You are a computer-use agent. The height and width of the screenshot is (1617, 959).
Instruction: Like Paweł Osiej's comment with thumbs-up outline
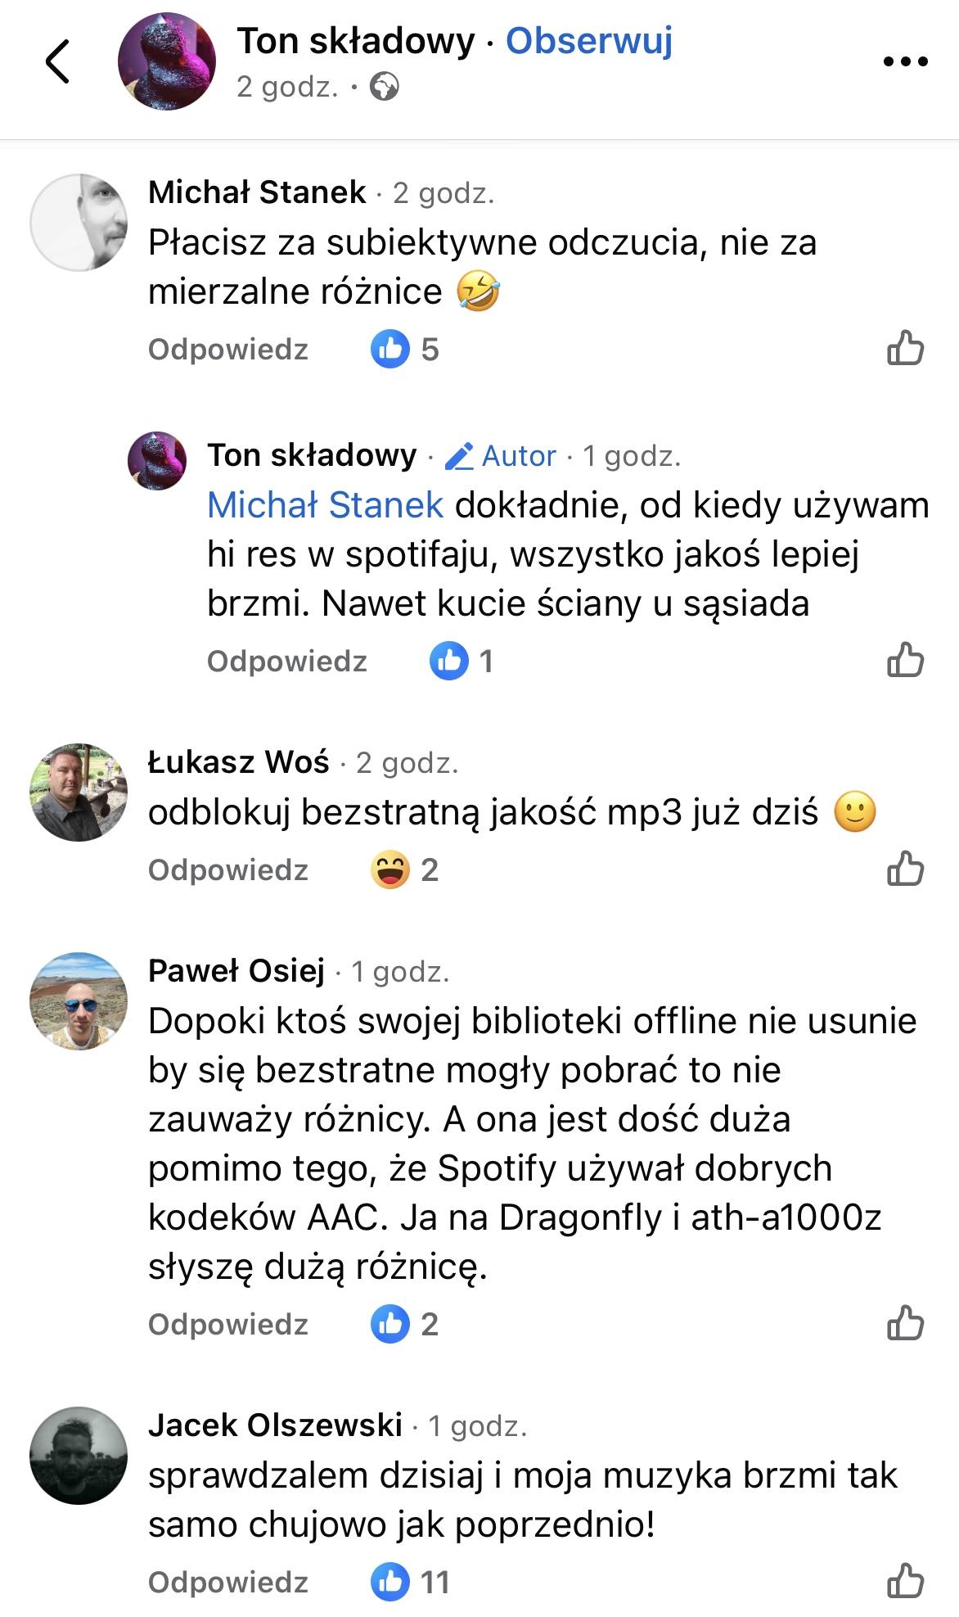pos(905,1323)
